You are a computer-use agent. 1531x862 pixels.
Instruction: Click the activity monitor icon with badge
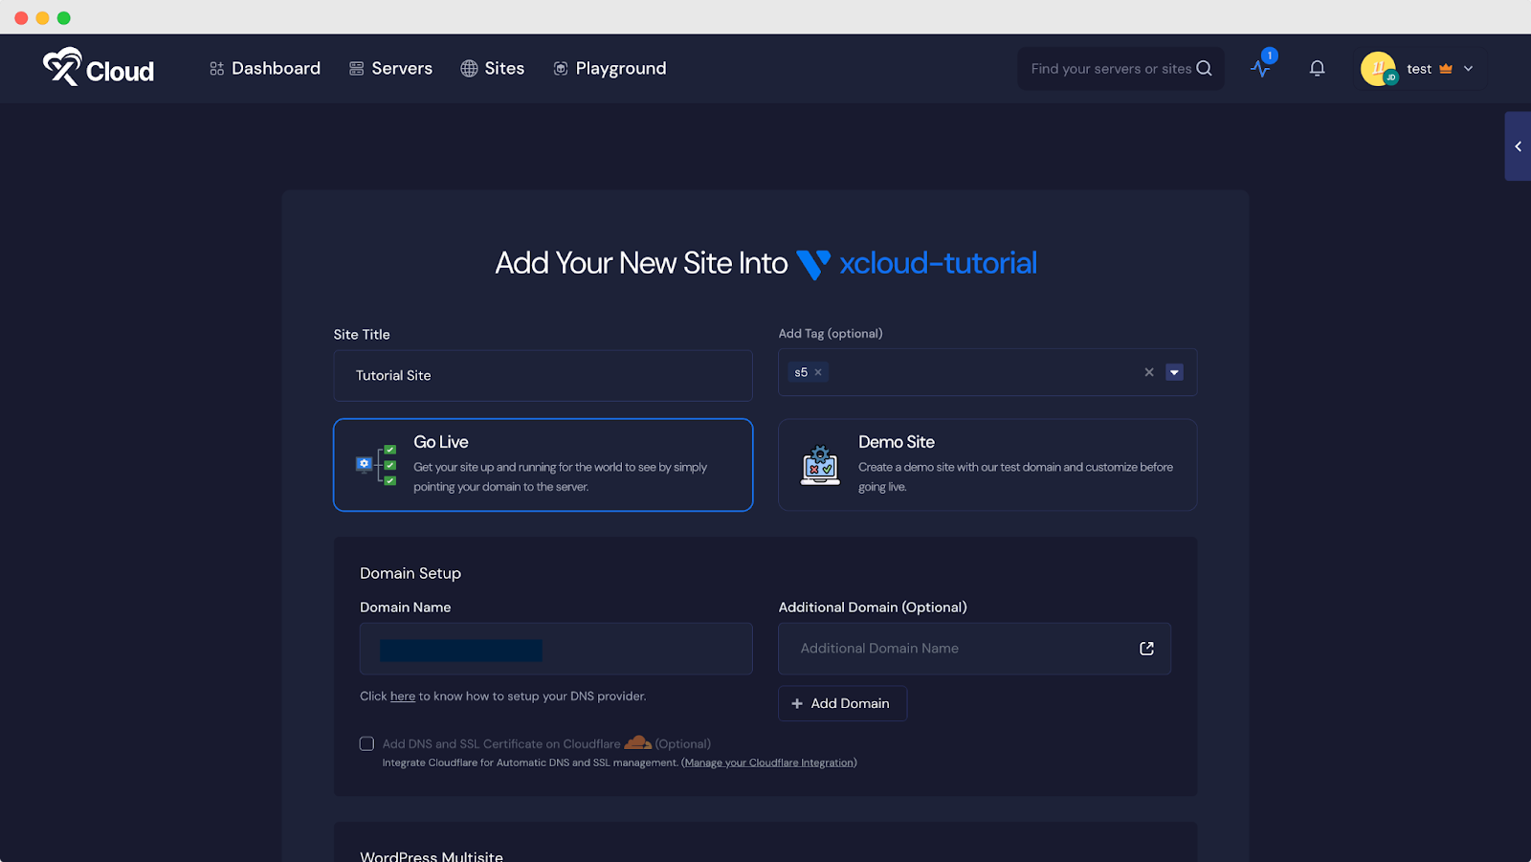pyautogui.click(x=1261, y=68)
